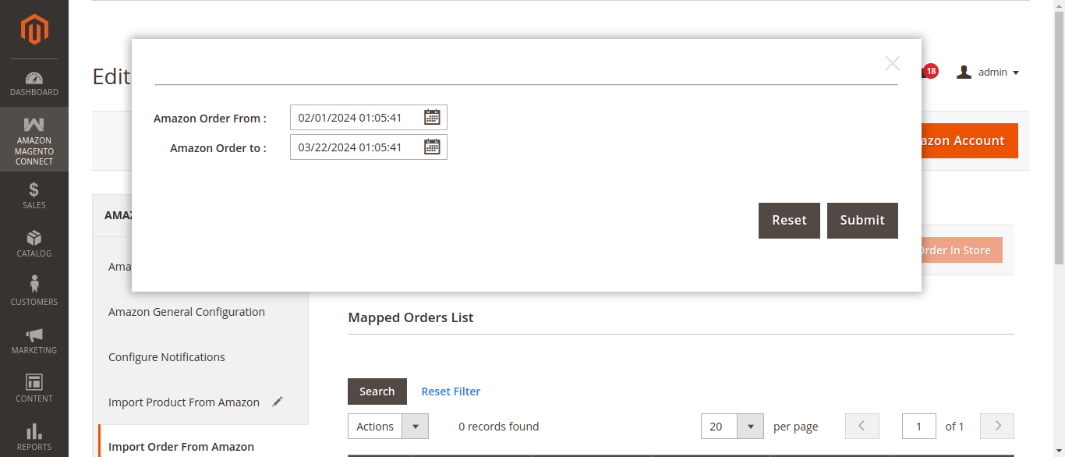This screenshot has width=1065, height=457.
Task: Open Amazon Magento Connect sidebar menu
Action: tap(34, 140)
